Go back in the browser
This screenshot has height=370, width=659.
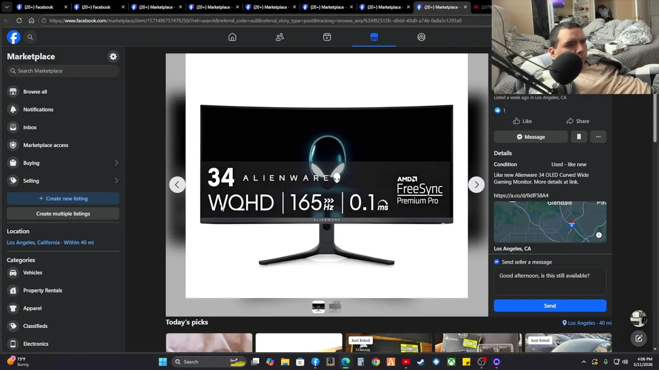(x=7, y=21)
